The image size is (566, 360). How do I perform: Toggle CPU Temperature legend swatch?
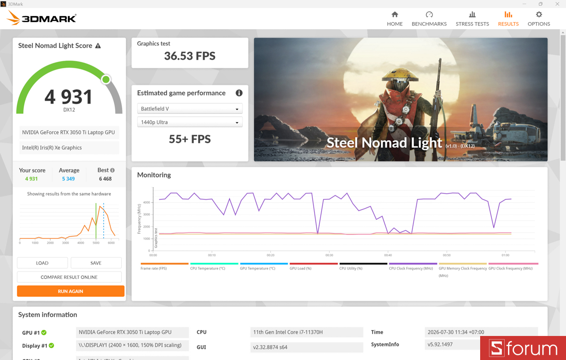(x=214, y=264)
